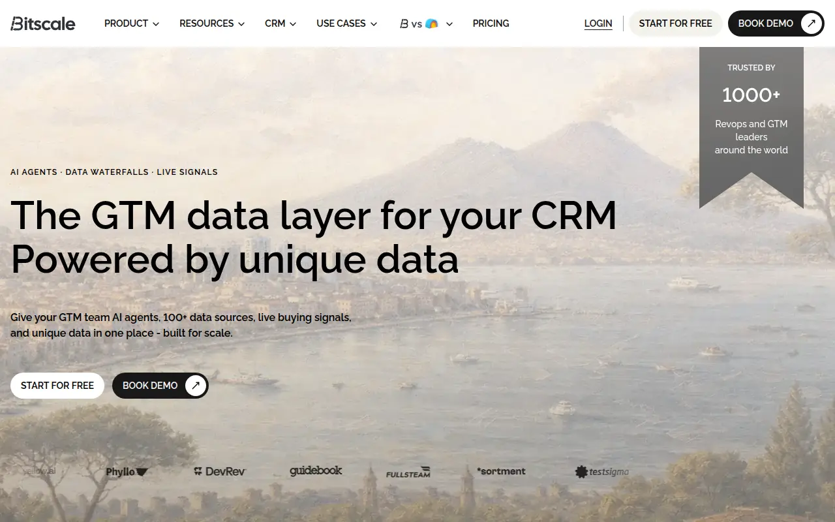Go to the Pricing page
835x522 pixels.
point(491,23)
